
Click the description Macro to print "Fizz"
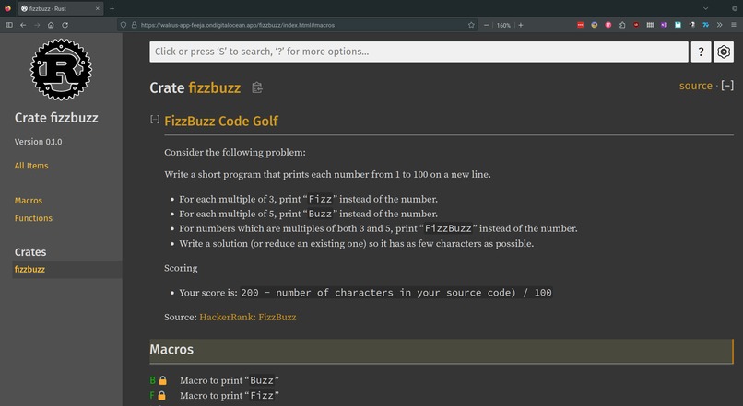coord(230,396)
